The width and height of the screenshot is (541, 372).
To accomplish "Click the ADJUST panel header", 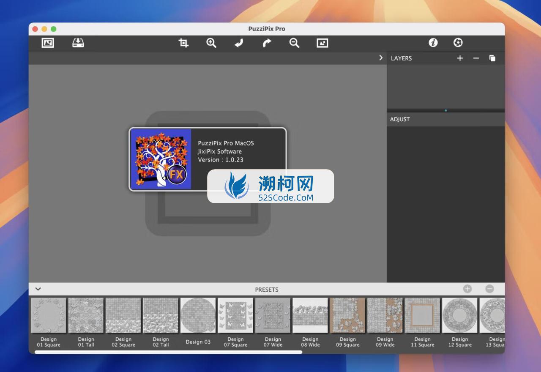I will coord(400,119).
